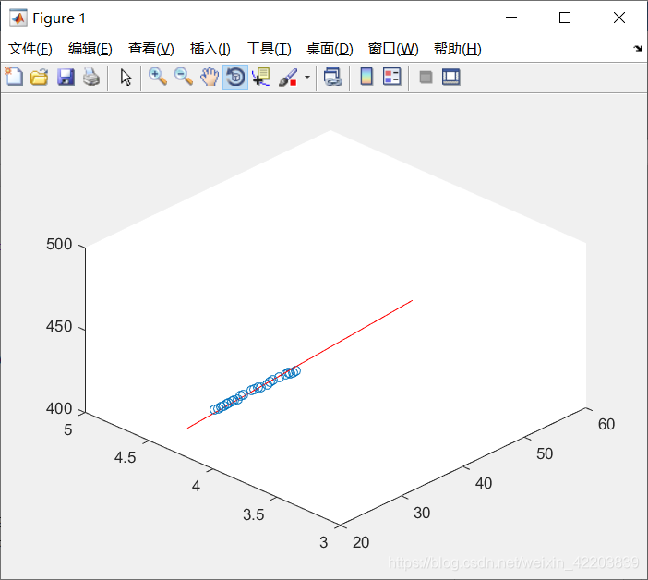
Task: Open the Brush color dropdown arrow
Action: pos(307,77)
